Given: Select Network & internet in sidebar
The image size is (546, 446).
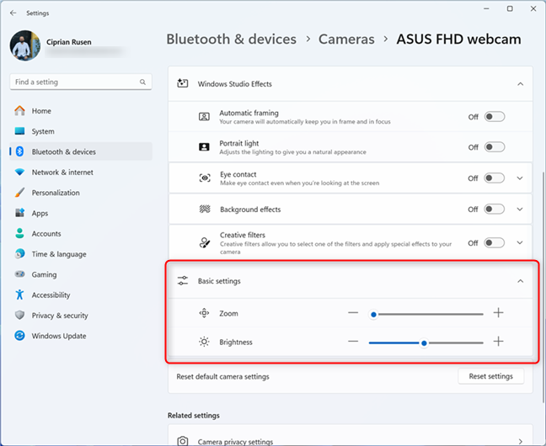Looking at the screenshot, I should point(81,172).
